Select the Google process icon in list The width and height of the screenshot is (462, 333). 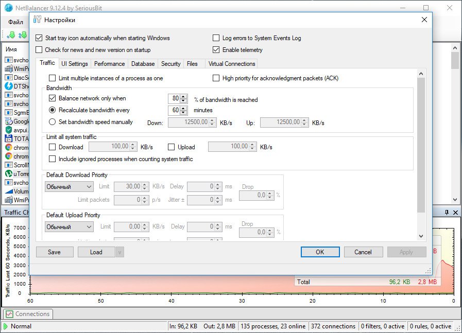coord(9,121)
